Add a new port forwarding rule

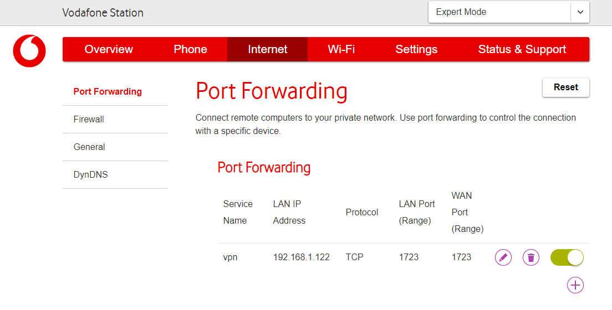(575, 285)
